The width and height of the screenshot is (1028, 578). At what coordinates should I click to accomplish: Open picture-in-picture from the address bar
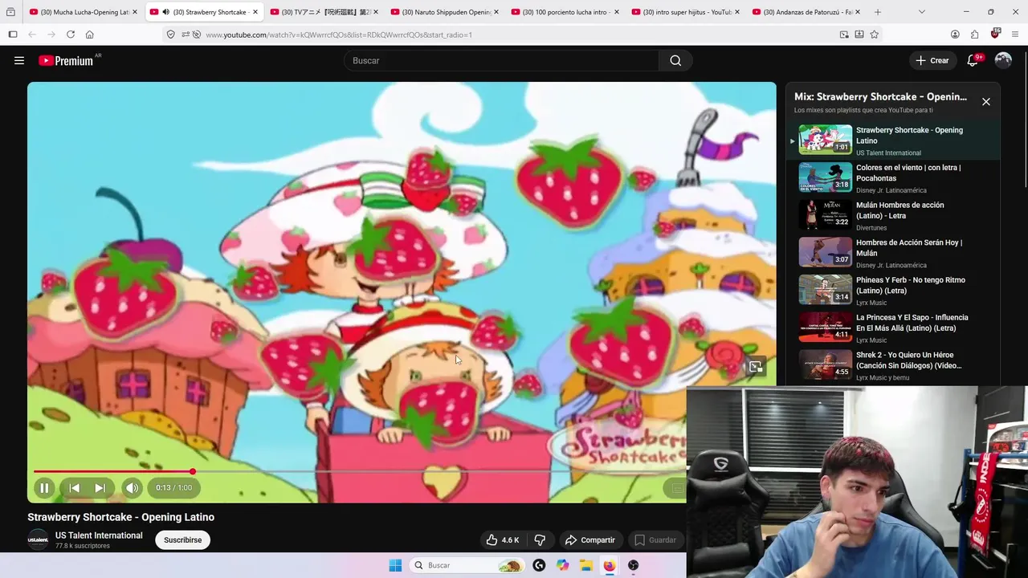tap(844, 35)
